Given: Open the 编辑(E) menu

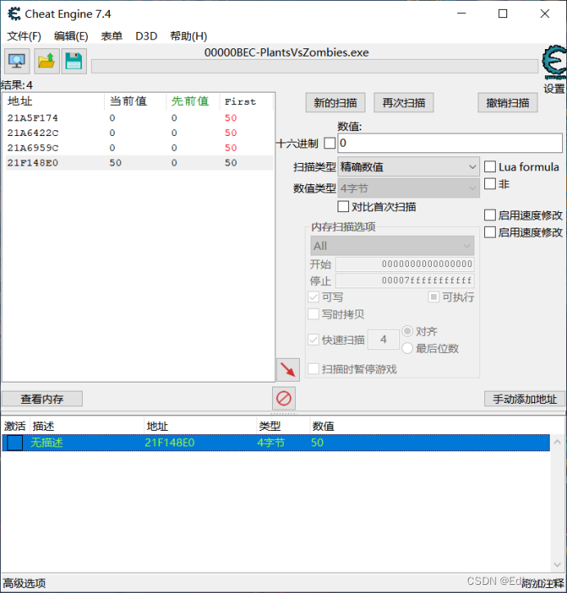Looking at the screenshot, I should point(71,36).
